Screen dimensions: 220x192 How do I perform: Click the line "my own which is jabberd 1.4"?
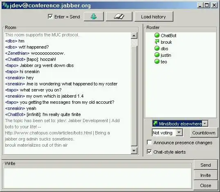[44, 96]
